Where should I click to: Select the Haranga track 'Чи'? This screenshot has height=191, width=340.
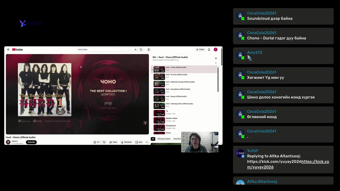point(185,113)
